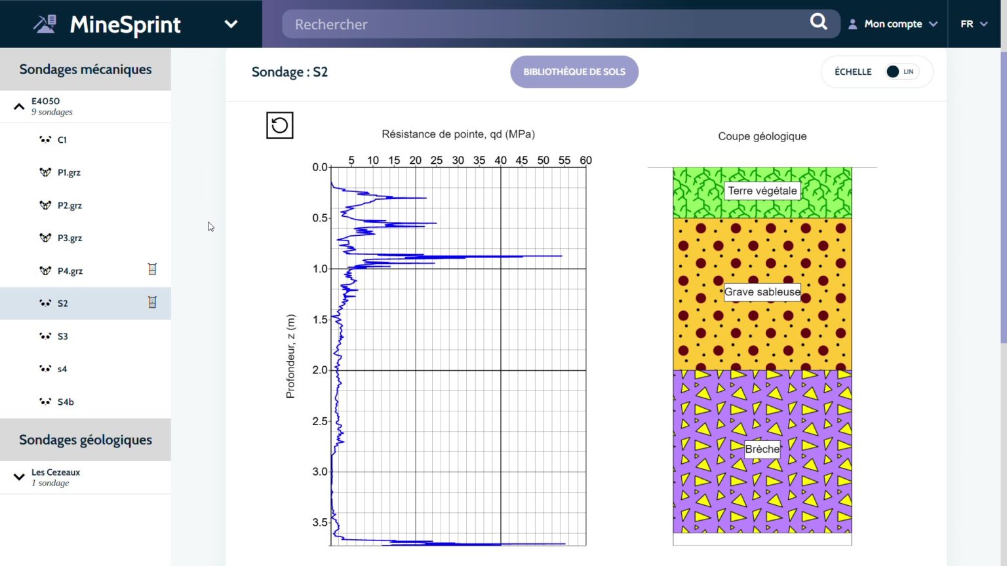This screenshot has width=1007, height=566.
Task: Click the geological column icon beside P4.grz
Action: pos(152,269)
